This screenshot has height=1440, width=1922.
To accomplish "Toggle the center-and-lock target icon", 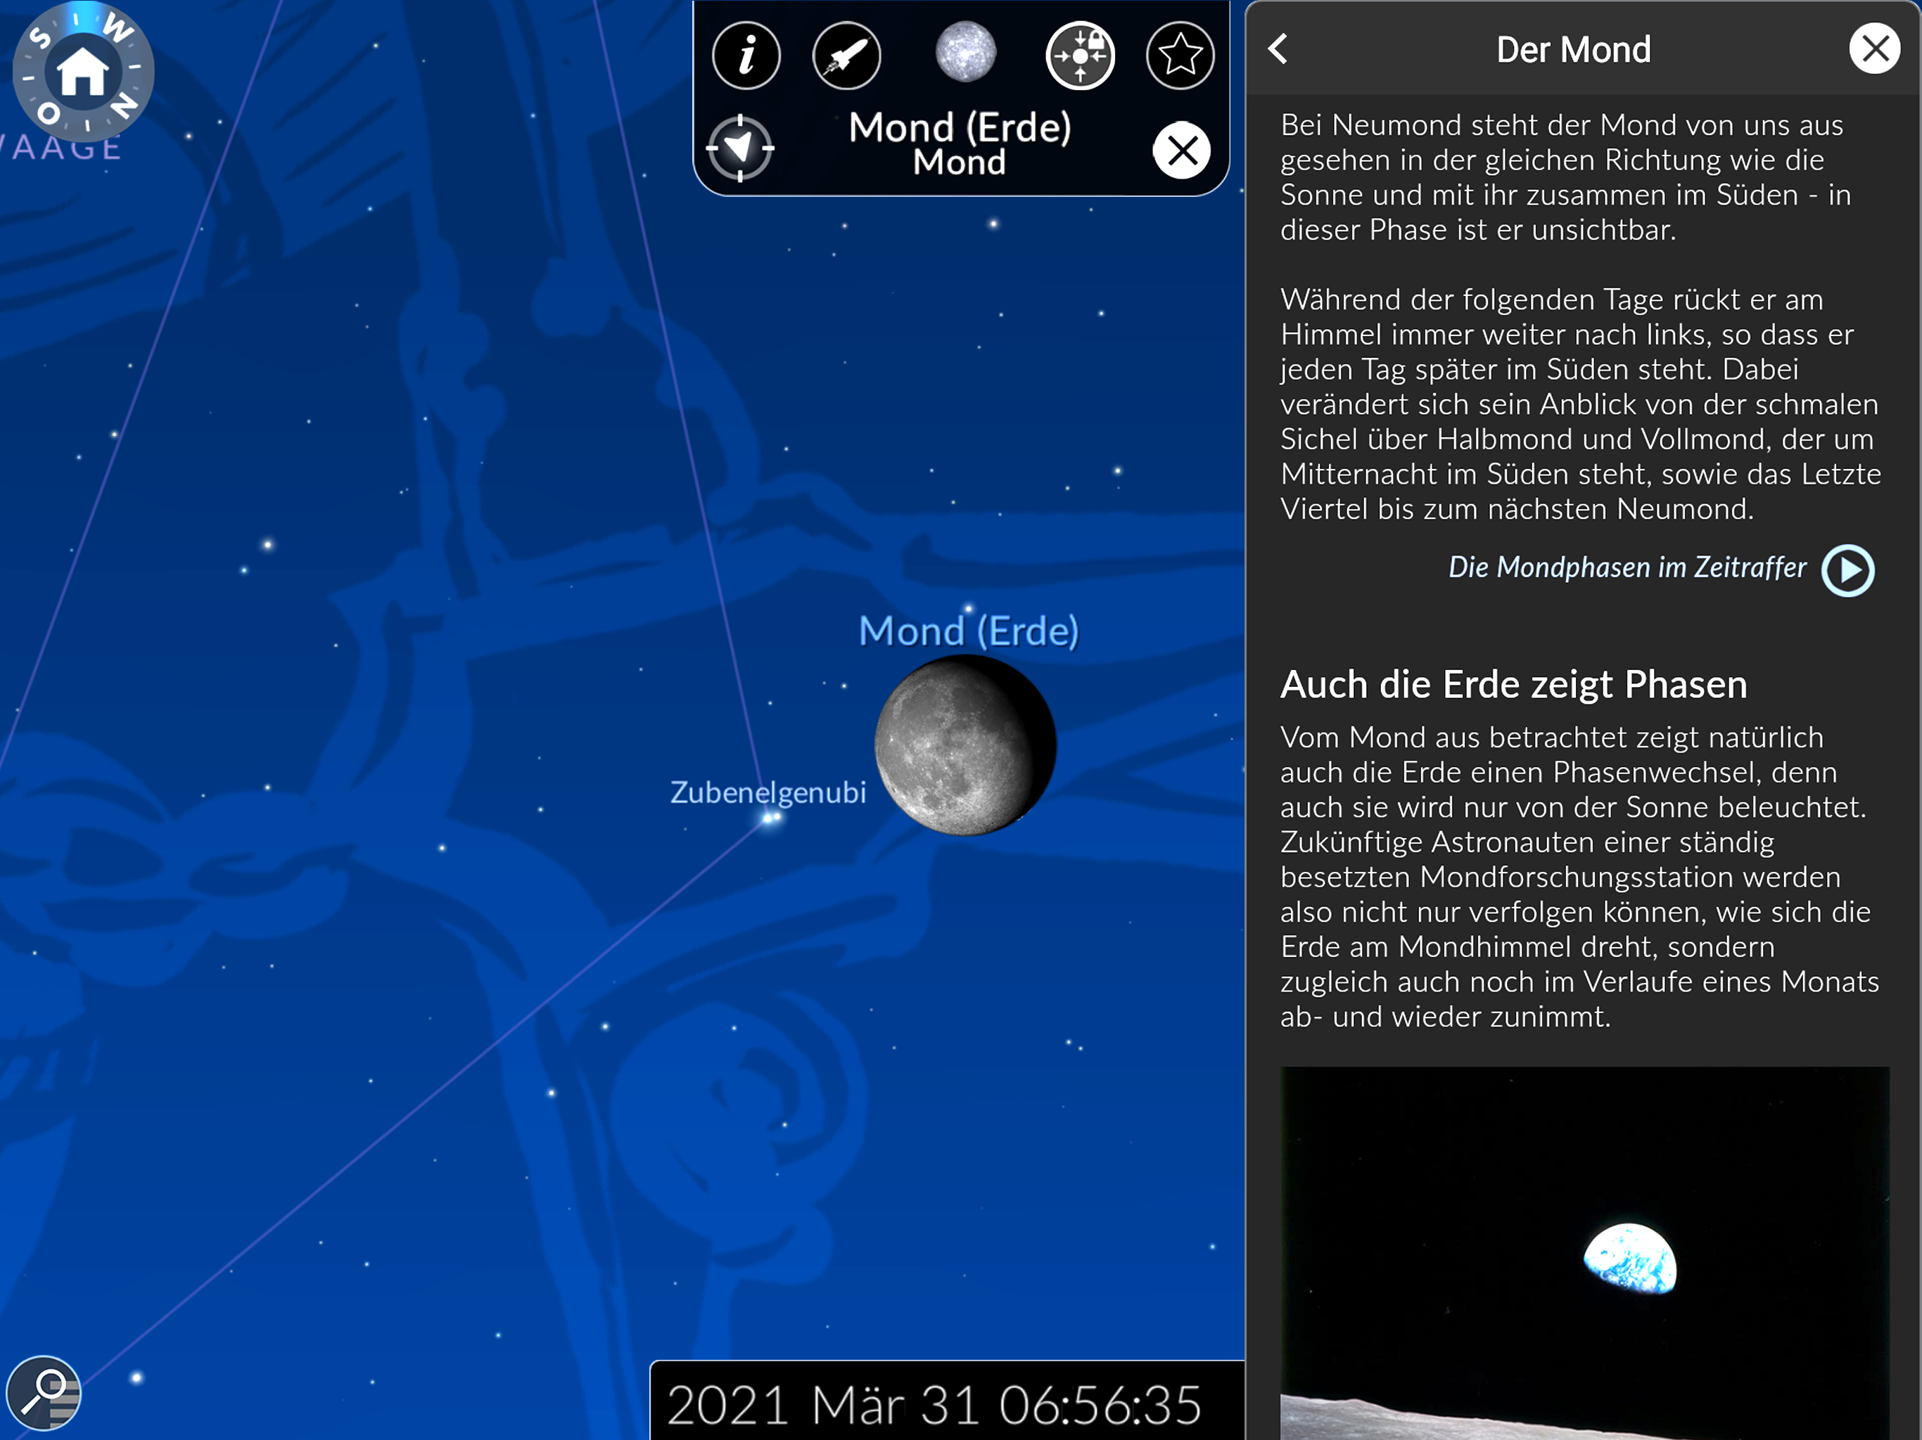I will pos(1080,56).
